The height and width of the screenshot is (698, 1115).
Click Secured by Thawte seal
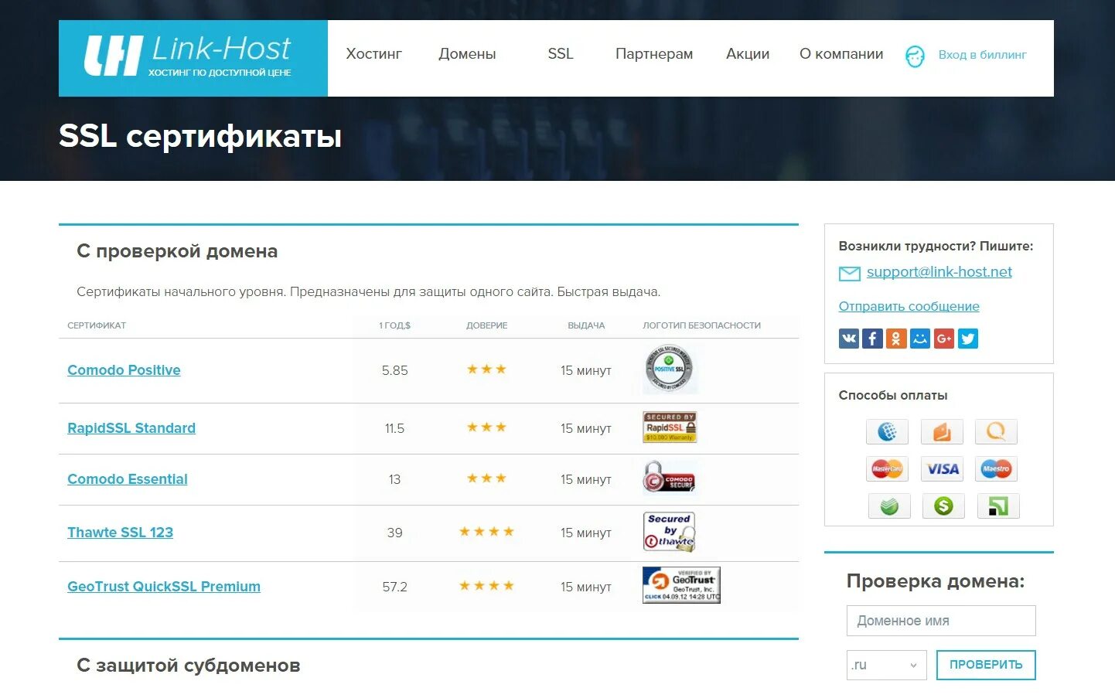click(x=670, y=532)
